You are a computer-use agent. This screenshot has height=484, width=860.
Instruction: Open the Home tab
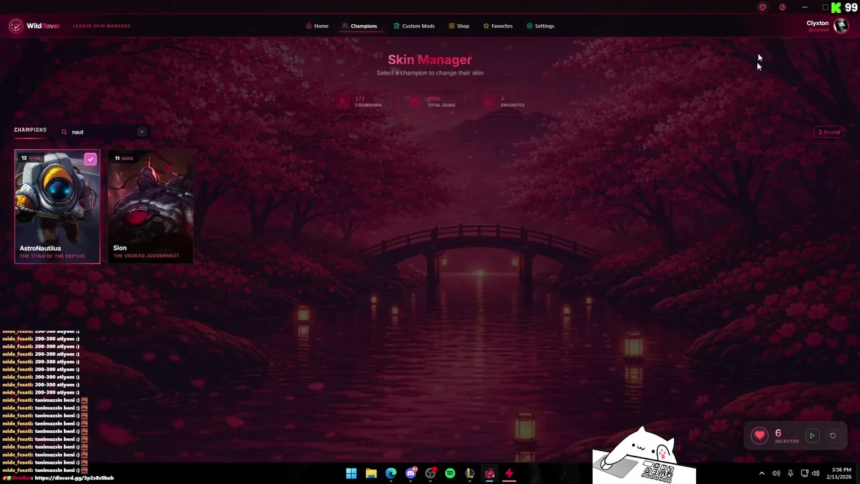click(317, 26)
